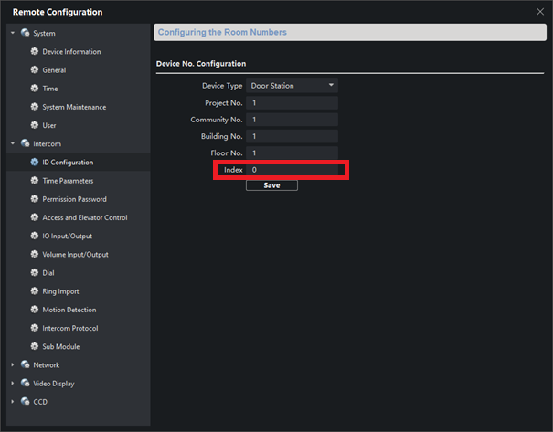Expand the Video Display section
This screenshot has width=553, height=432.
(x=13, y=384)
